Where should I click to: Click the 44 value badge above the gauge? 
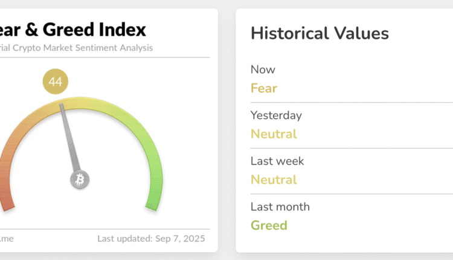click(x=56, y=82)
